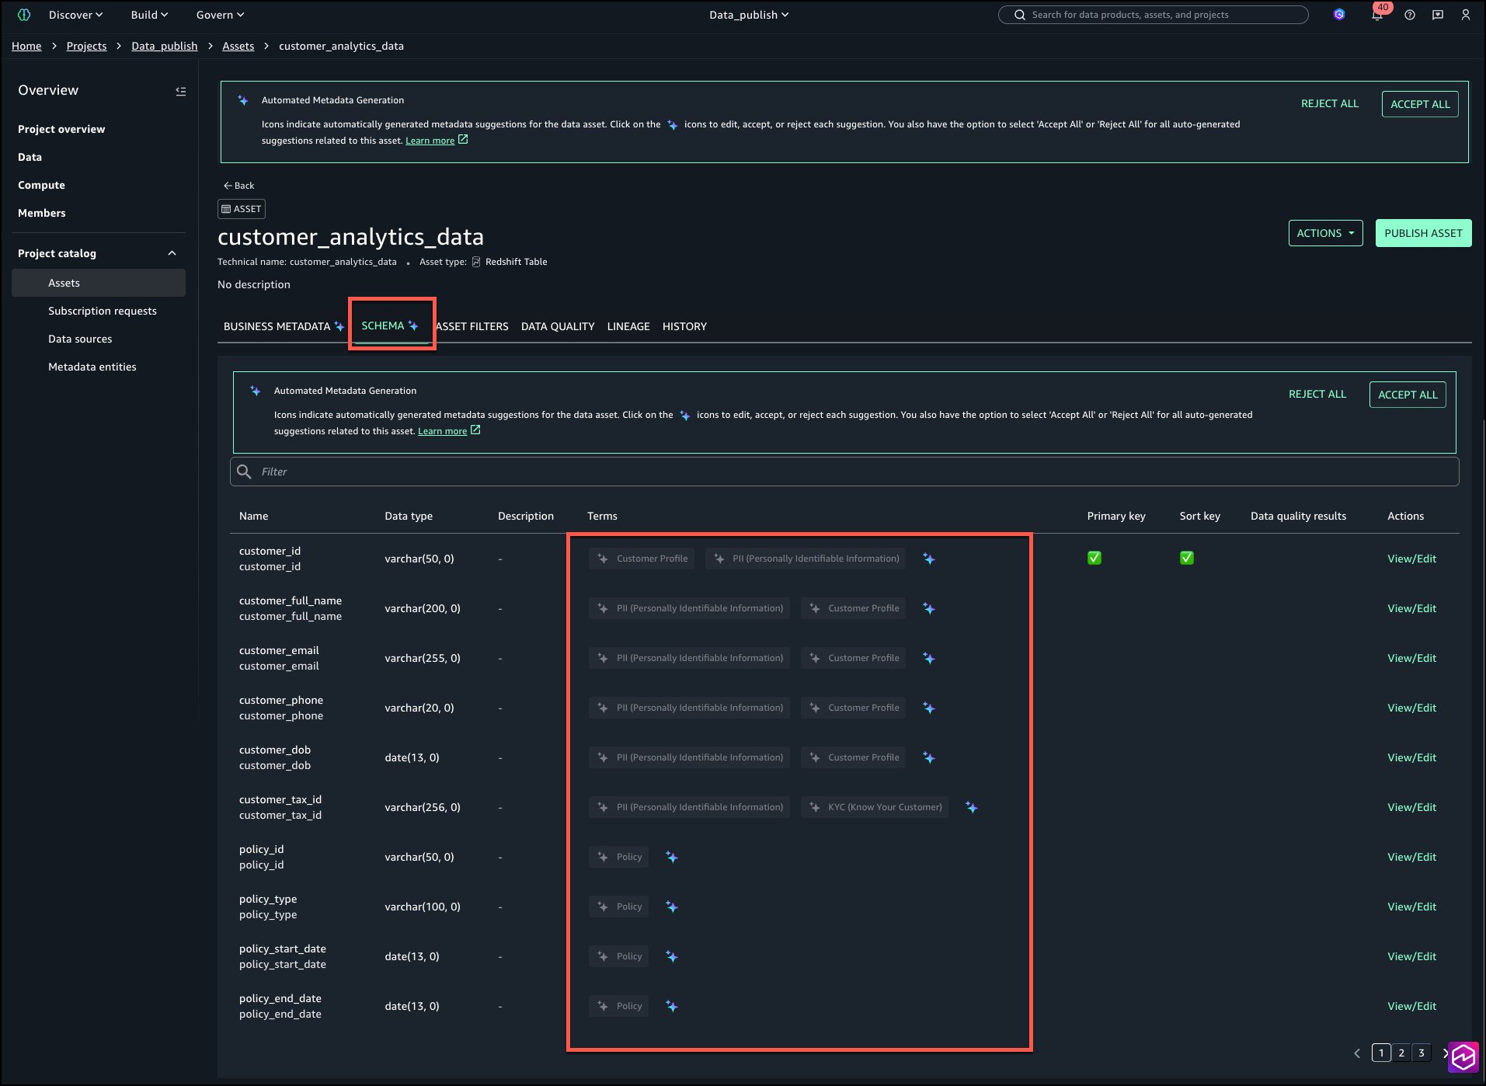
Task: Open the help question mark icon
Action: pyautogui.click(x=1410, y=15)
